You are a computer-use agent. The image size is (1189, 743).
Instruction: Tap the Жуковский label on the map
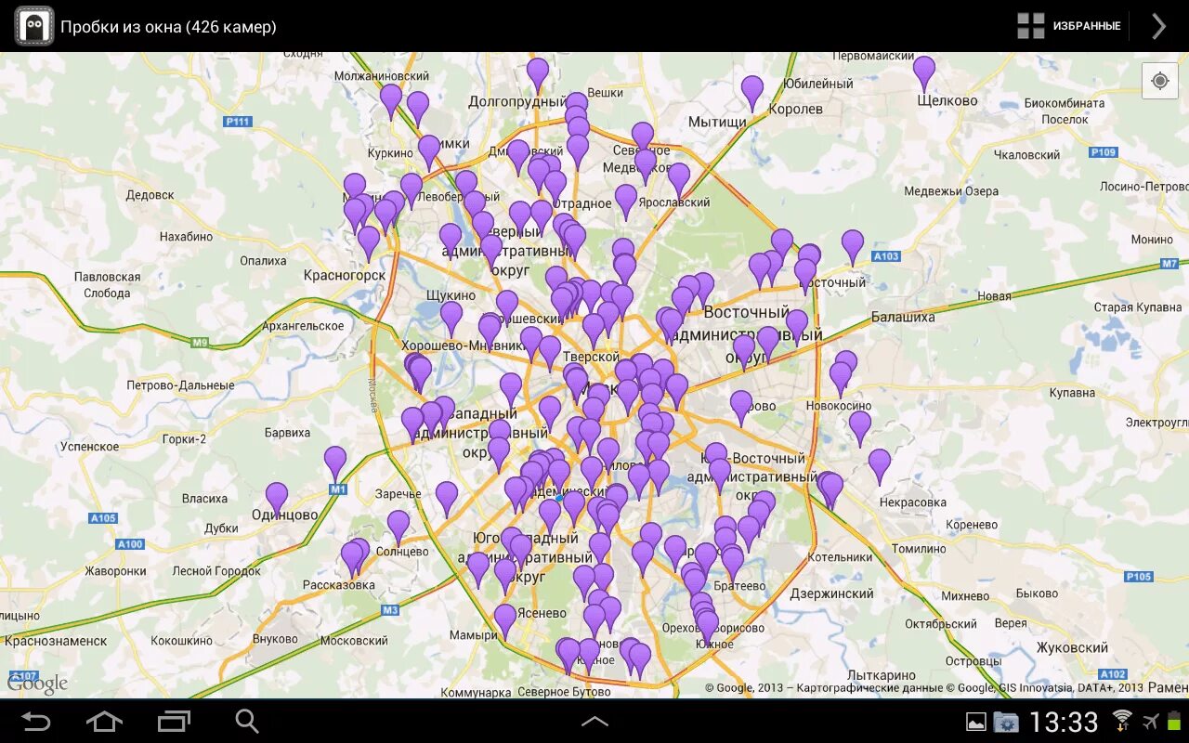(x=1073, y=647)
